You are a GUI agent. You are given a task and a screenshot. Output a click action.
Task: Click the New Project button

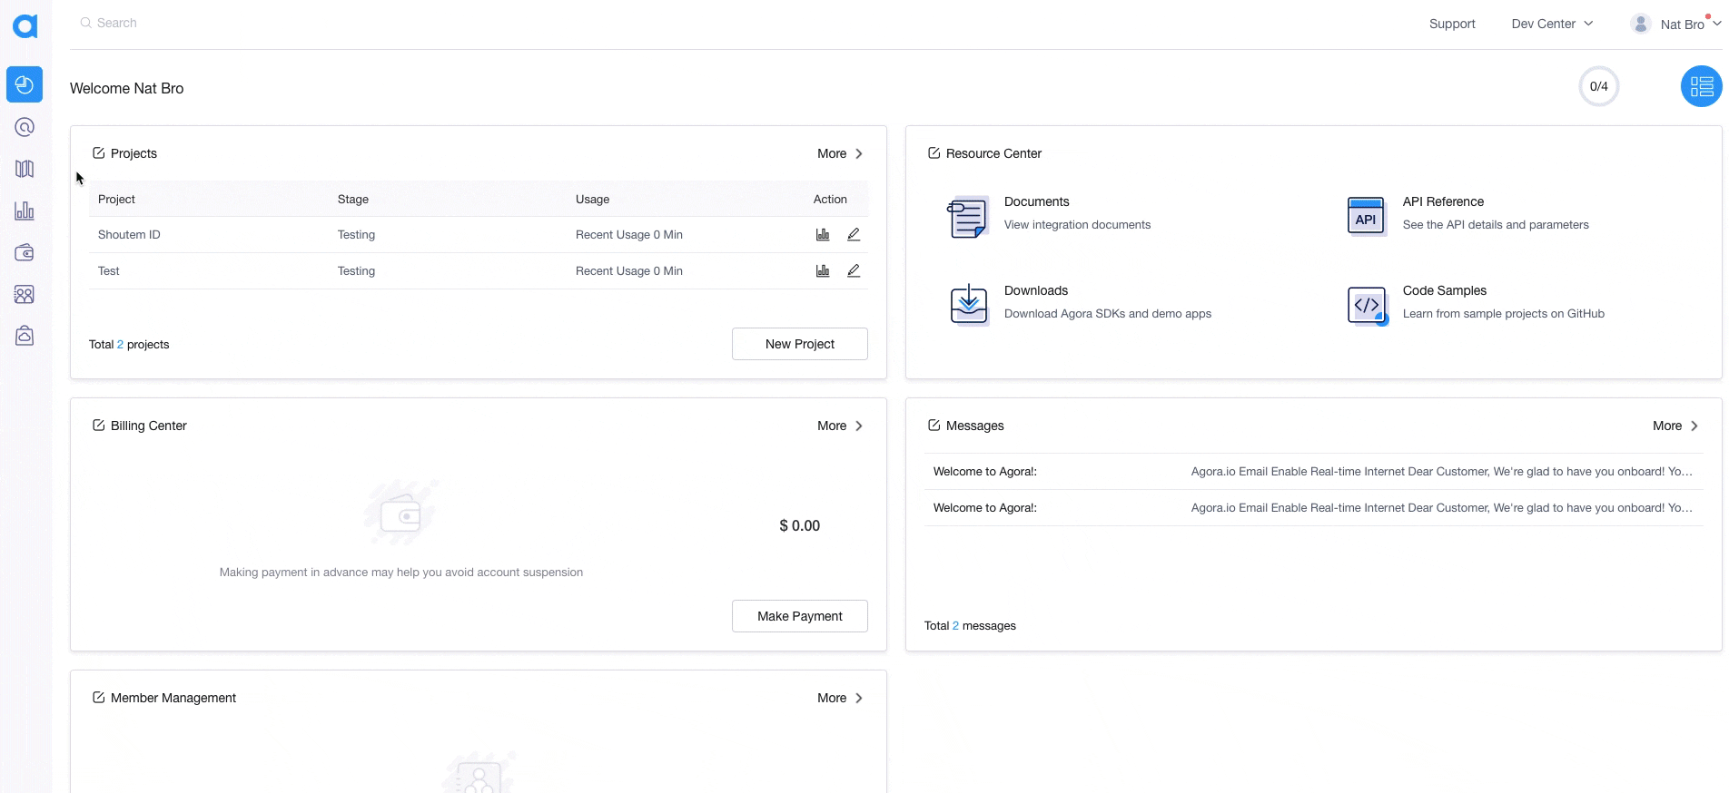pyautogui.click(x=800, y=344)
